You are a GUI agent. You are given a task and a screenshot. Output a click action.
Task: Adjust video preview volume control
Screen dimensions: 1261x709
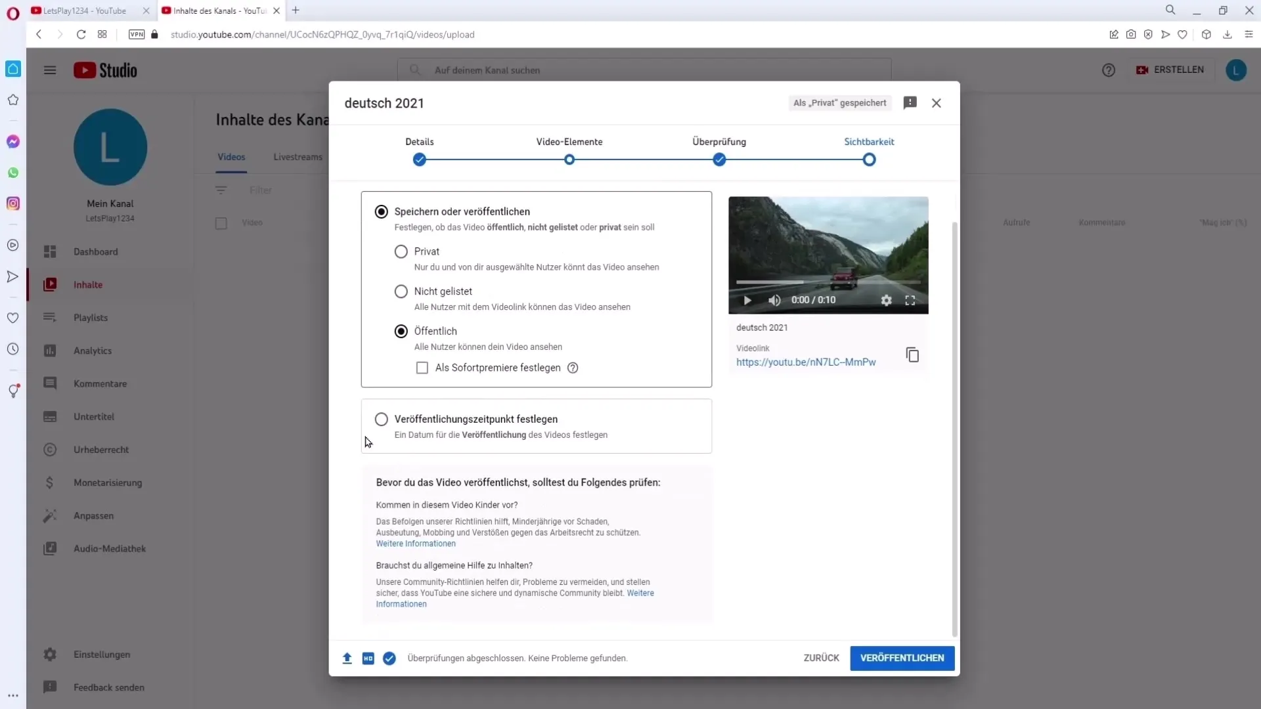tap(774, 299)
